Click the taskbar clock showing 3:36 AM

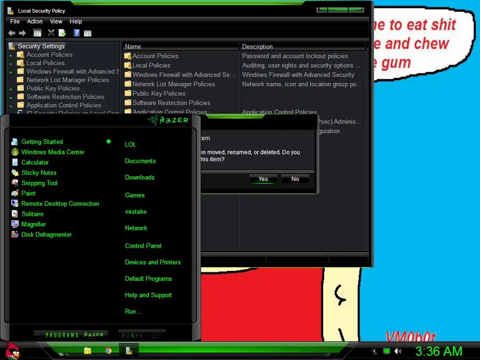click(439, 351)
